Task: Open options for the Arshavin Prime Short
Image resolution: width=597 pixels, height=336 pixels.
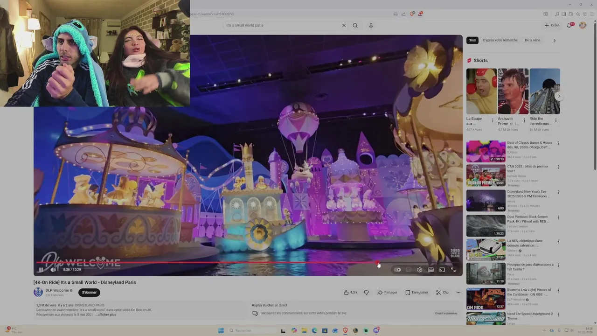Action: 524,120
